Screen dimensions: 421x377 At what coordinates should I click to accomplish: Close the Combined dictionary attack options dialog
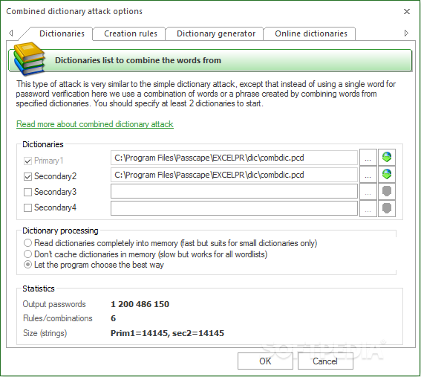tap(406, 12)
